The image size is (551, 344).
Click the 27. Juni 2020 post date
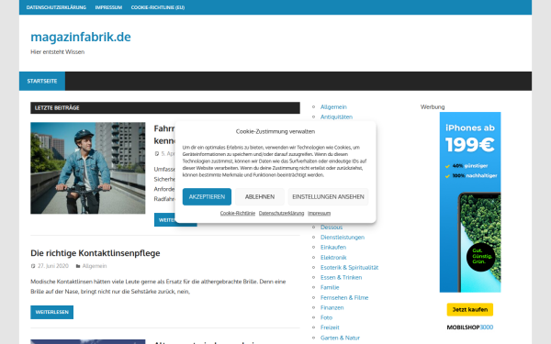(x=53, y=266)
